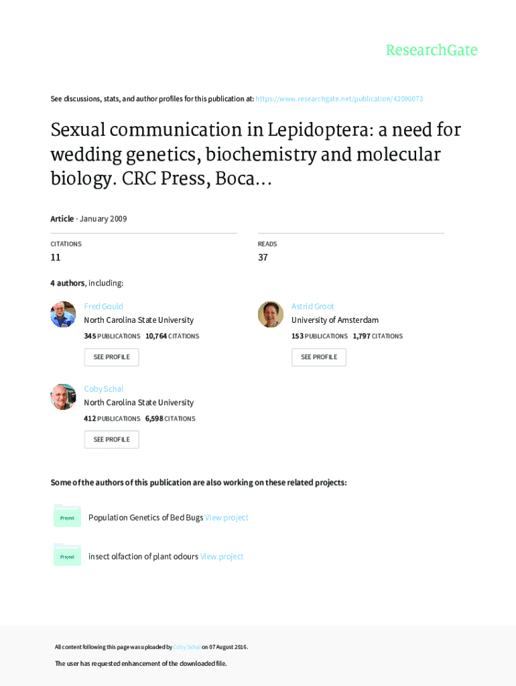Open View project for insect olfaction of plant odours
The width and height of the screenshot is (516, 686).
point(222,556)
